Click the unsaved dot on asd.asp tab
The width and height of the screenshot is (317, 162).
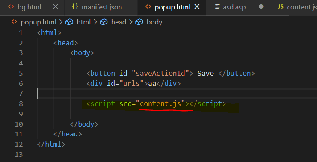tap(261, 7)
